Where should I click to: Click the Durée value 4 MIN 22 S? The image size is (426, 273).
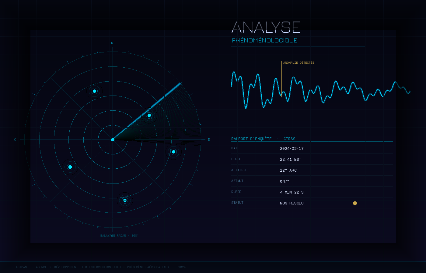[x=292, y=192]
